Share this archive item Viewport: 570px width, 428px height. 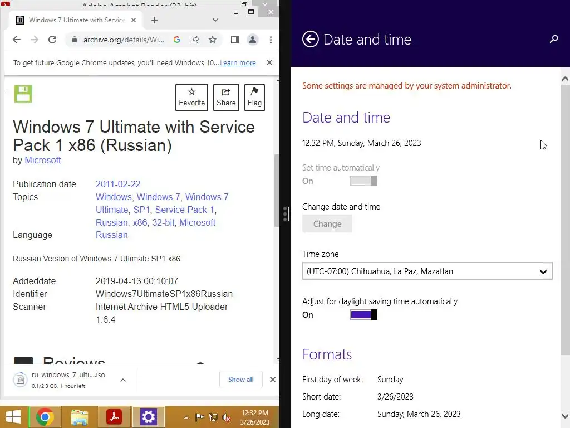[x=226, y=97]
